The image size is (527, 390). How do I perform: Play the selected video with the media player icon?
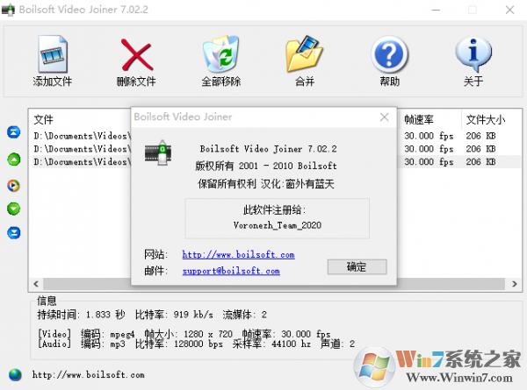[x=14, y=186]
